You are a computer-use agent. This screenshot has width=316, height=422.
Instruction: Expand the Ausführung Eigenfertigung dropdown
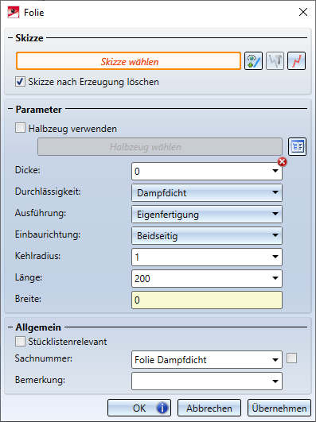[207, 215]
